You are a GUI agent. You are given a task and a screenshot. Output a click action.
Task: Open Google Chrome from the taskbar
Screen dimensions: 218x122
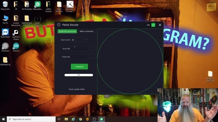pyautogui.click(x=80, y=119)
